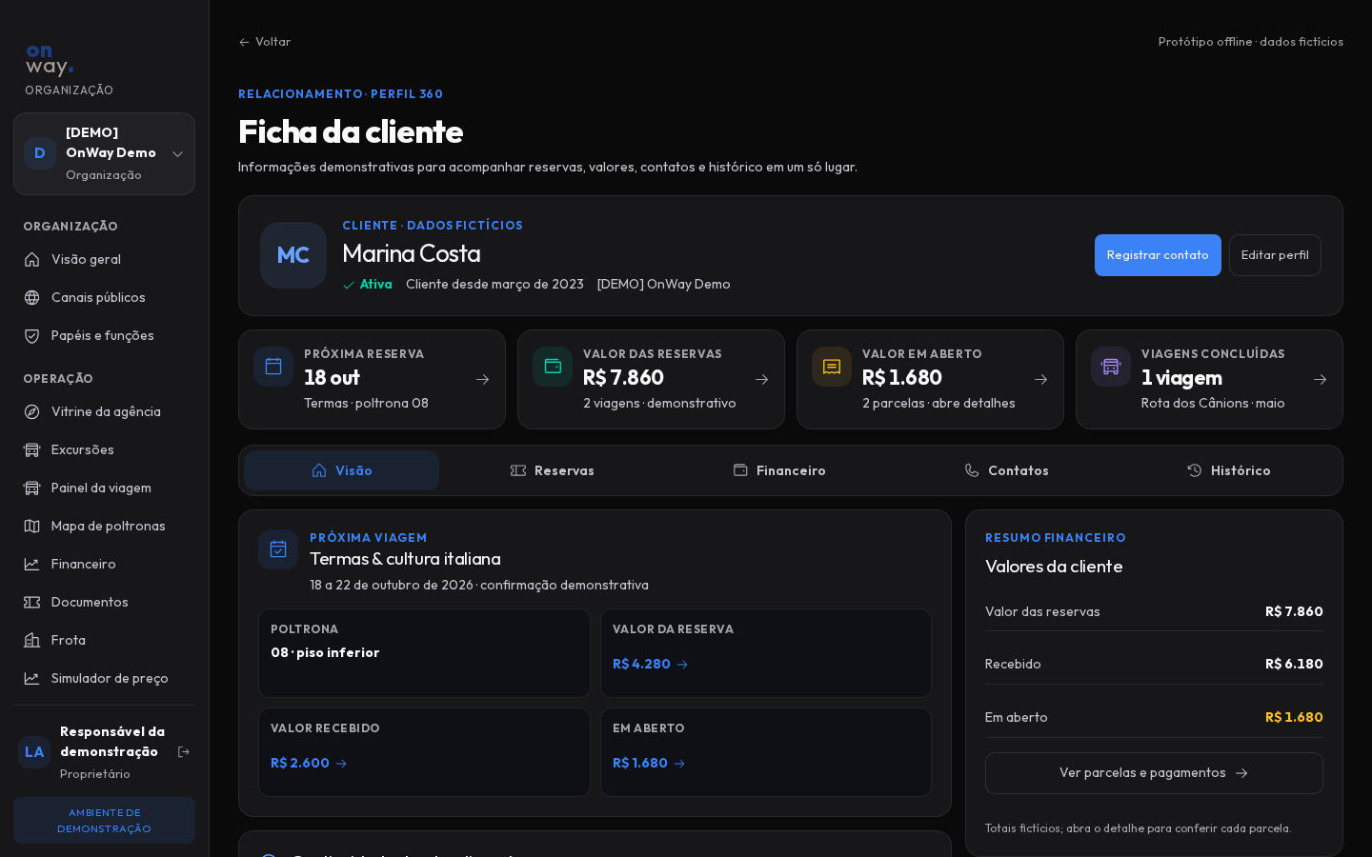The height and width of the screenshot is (857, 1372).
Task: Click the logout icon beside Responsável da demonstração
Action: pos(184,752)
